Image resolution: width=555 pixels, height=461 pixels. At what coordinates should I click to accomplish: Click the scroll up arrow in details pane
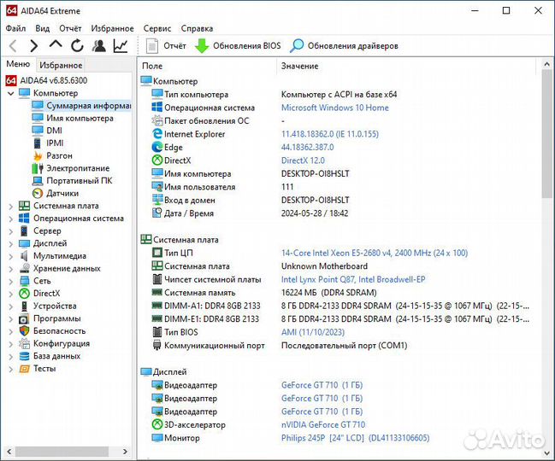pyautogui.click(x=546, y=64)
